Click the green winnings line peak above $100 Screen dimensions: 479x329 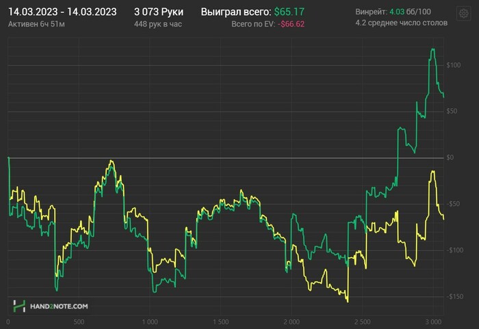coord(433,49)
